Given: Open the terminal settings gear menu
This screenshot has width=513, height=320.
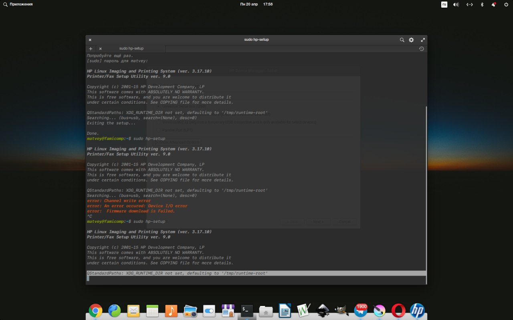Looking at the screenshot, I should coord(411,40).
